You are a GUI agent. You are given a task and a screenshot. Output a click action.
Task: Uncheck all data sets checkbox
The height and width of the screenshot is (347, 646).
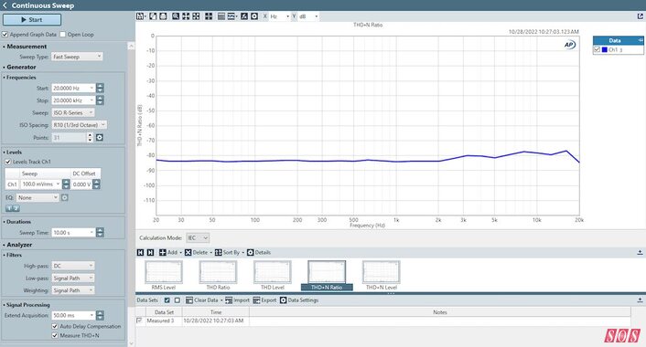[178, 300]
